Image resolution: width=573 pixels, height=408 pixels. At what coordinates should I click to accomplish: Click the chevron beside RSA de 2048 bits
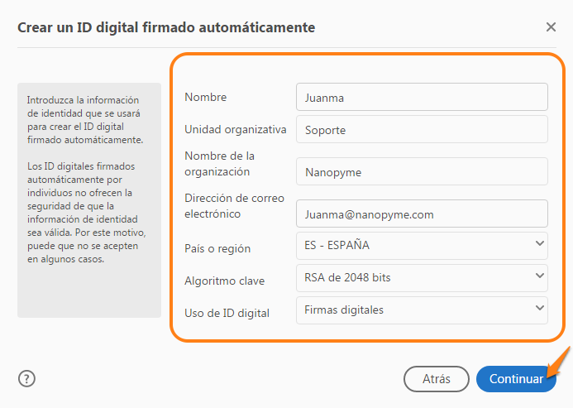[x=539, y=276]
